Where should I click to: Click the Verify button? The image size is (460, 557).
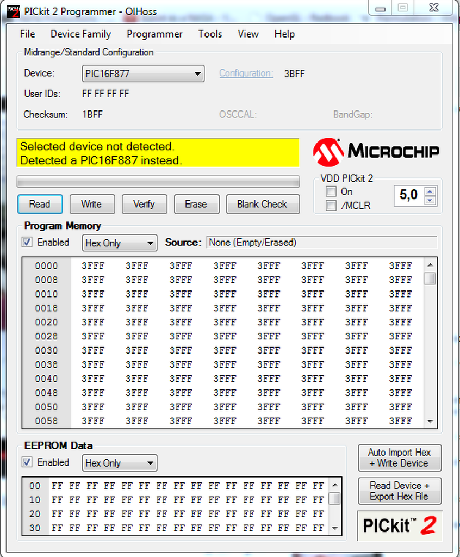pyautogui.click(x=144, y=205)
